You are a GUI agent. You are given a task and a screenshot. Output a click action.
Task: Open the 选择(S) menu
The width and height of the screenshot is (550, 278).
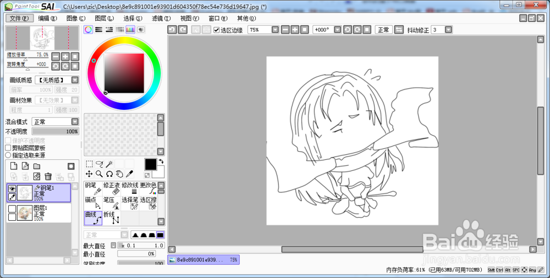click(133, 18)
